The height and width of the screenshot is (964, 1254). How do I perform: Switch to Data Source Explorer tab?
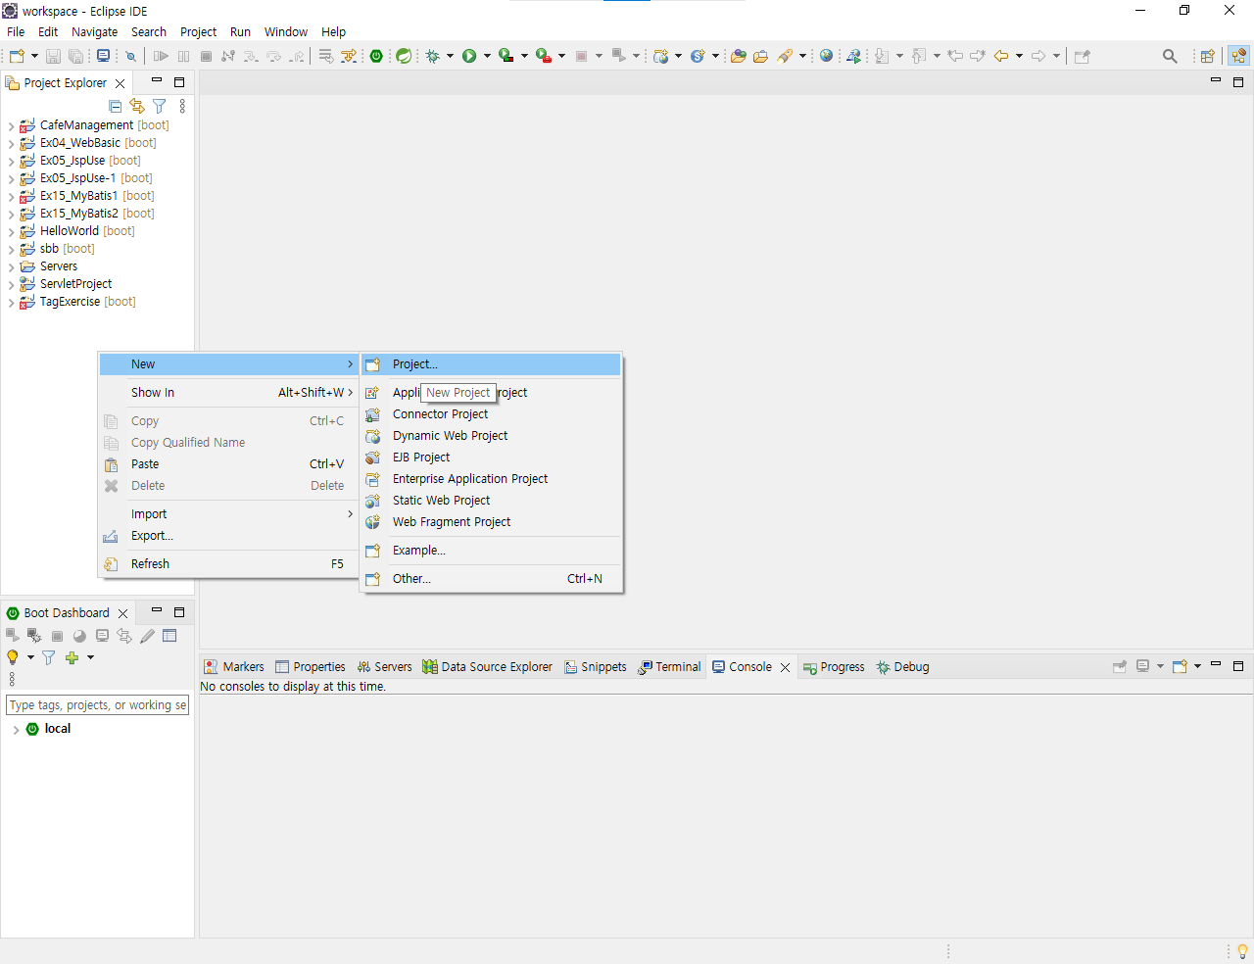pyautogui.click(x=488, y=667)
